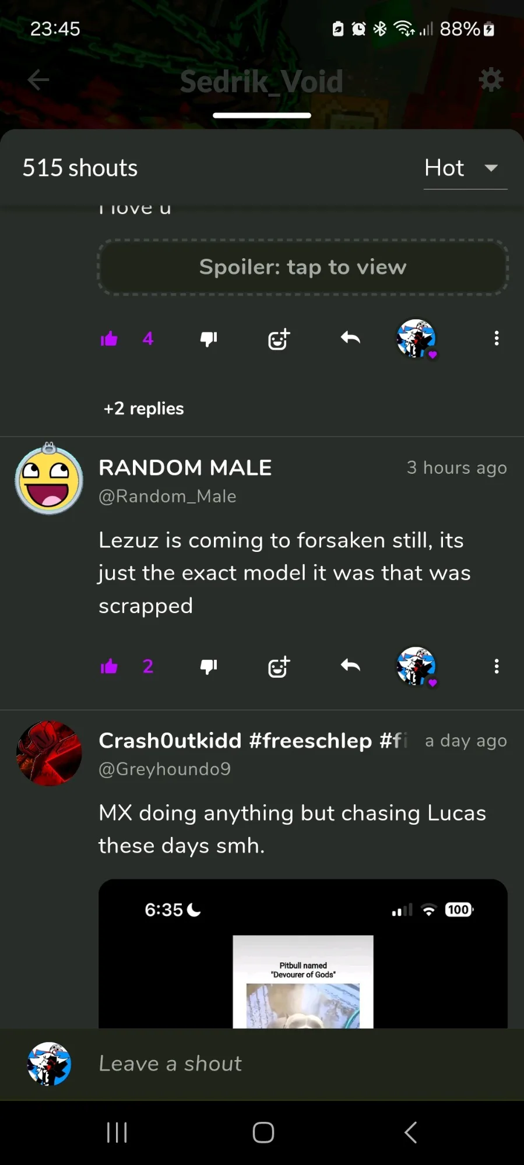
Task: Open the Pitbull meme image attachment
Action: tap(303, 954)
